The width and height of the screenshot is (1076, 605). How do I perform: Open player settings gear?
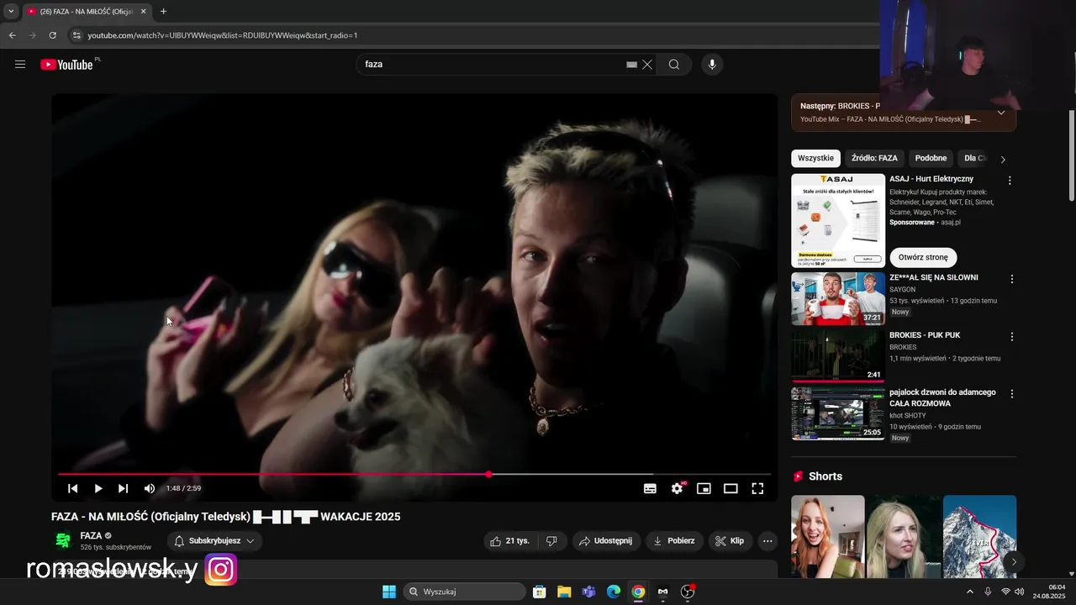677,488
